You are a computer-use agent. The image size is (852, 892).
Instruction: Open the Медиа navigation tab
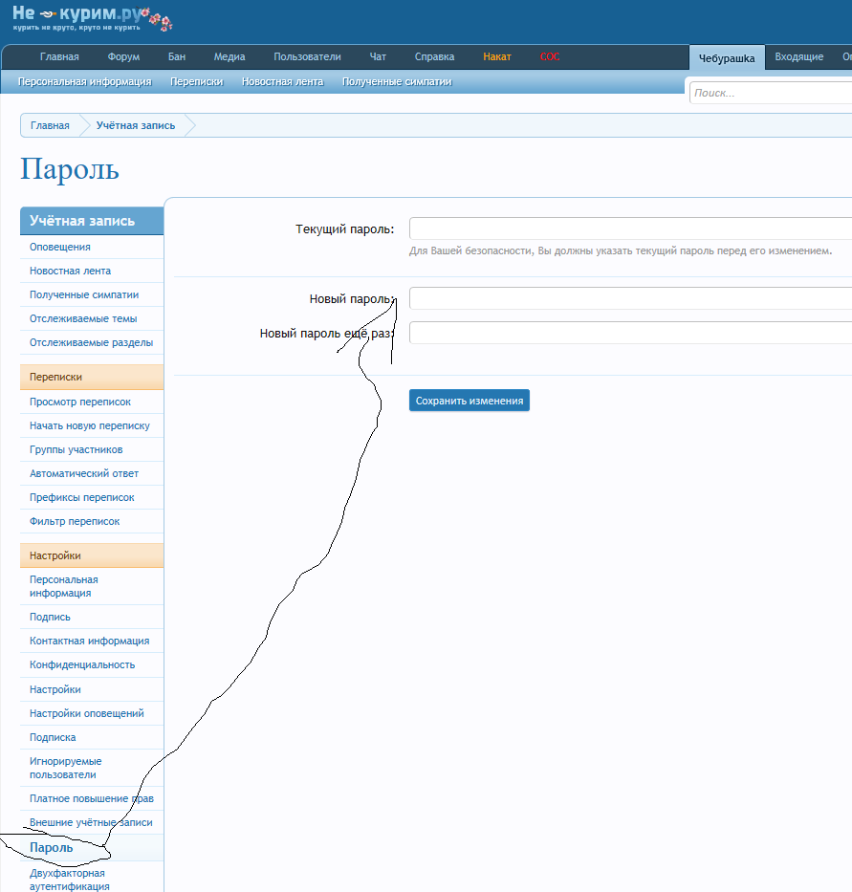(229, 57)
